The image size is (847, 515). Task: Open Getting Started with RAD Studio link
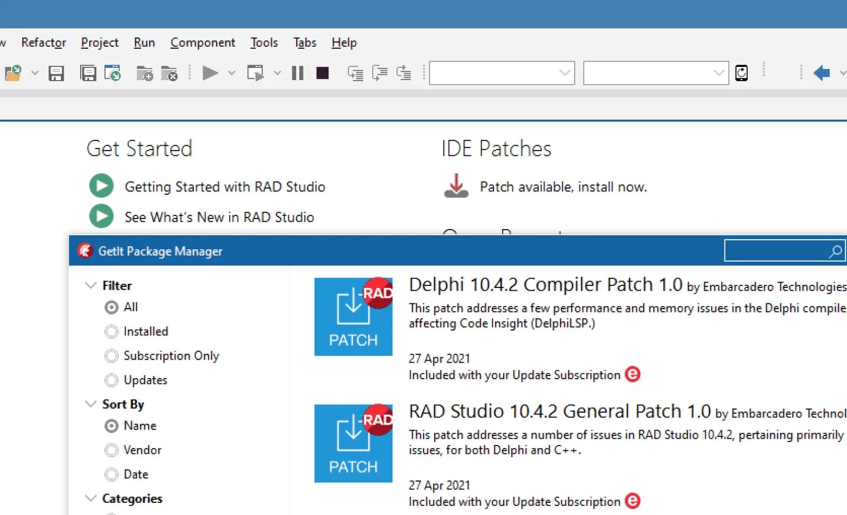225,187
